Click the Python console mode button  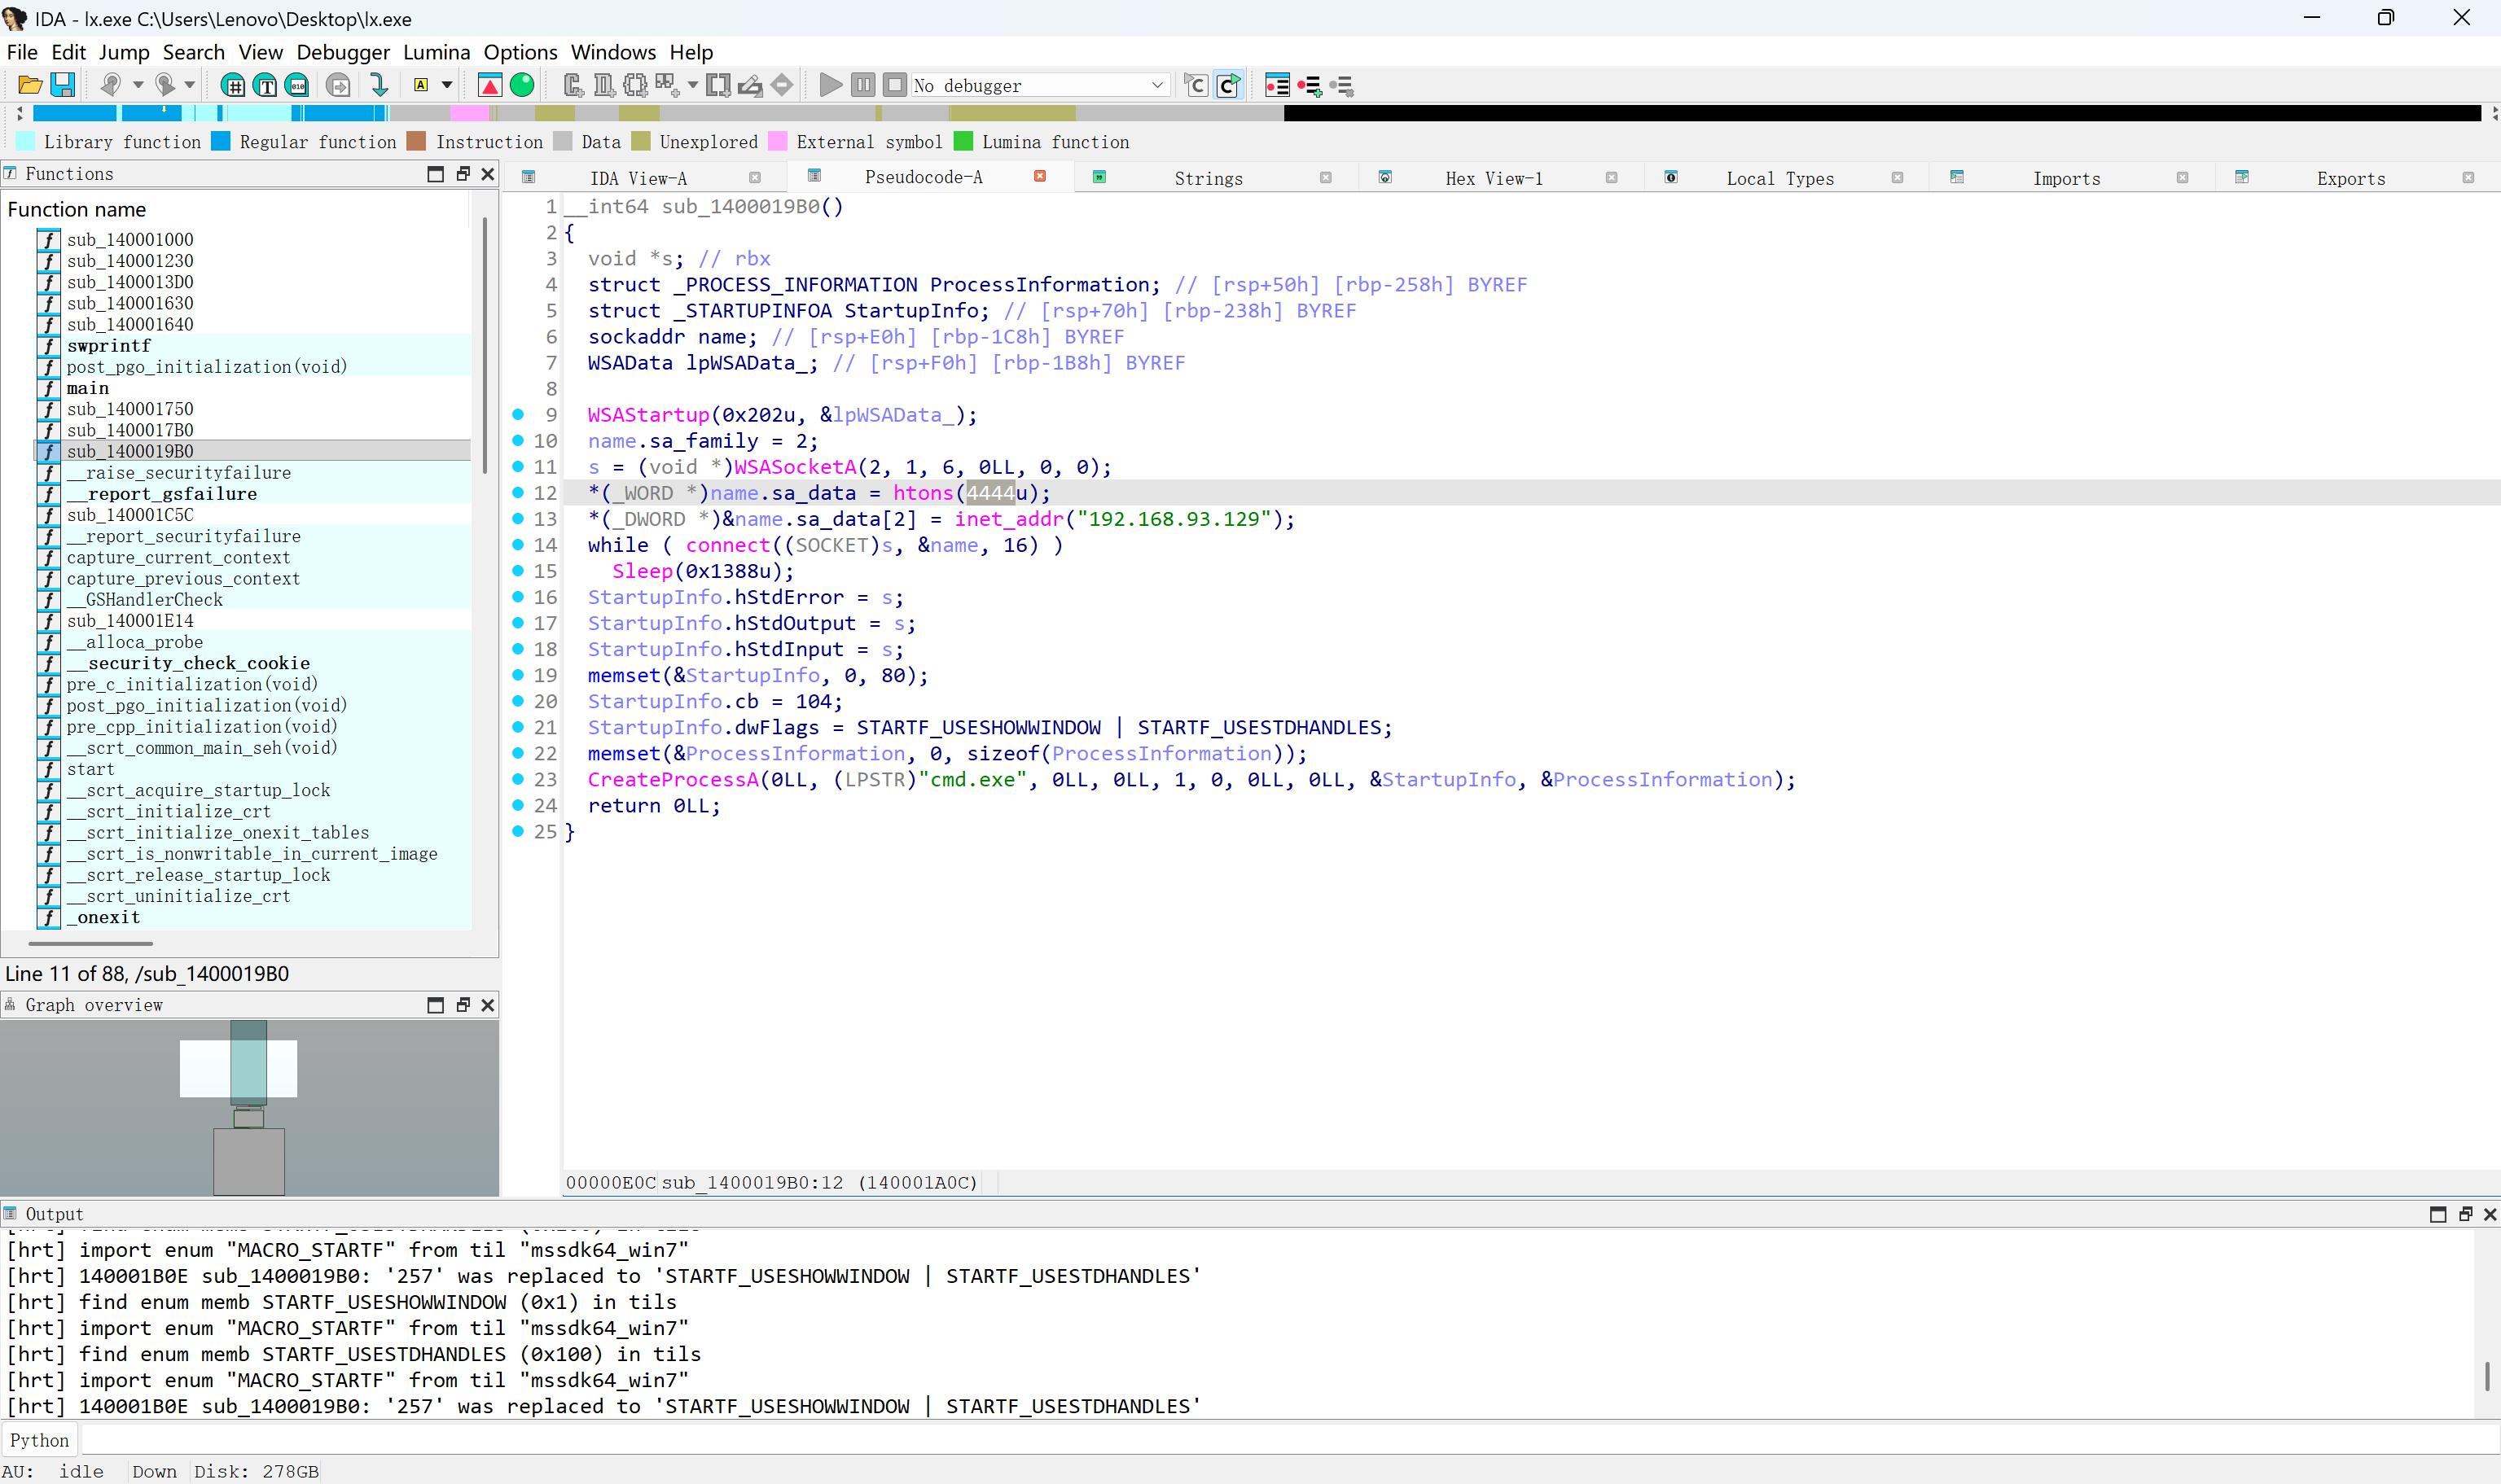point(40,1440)
